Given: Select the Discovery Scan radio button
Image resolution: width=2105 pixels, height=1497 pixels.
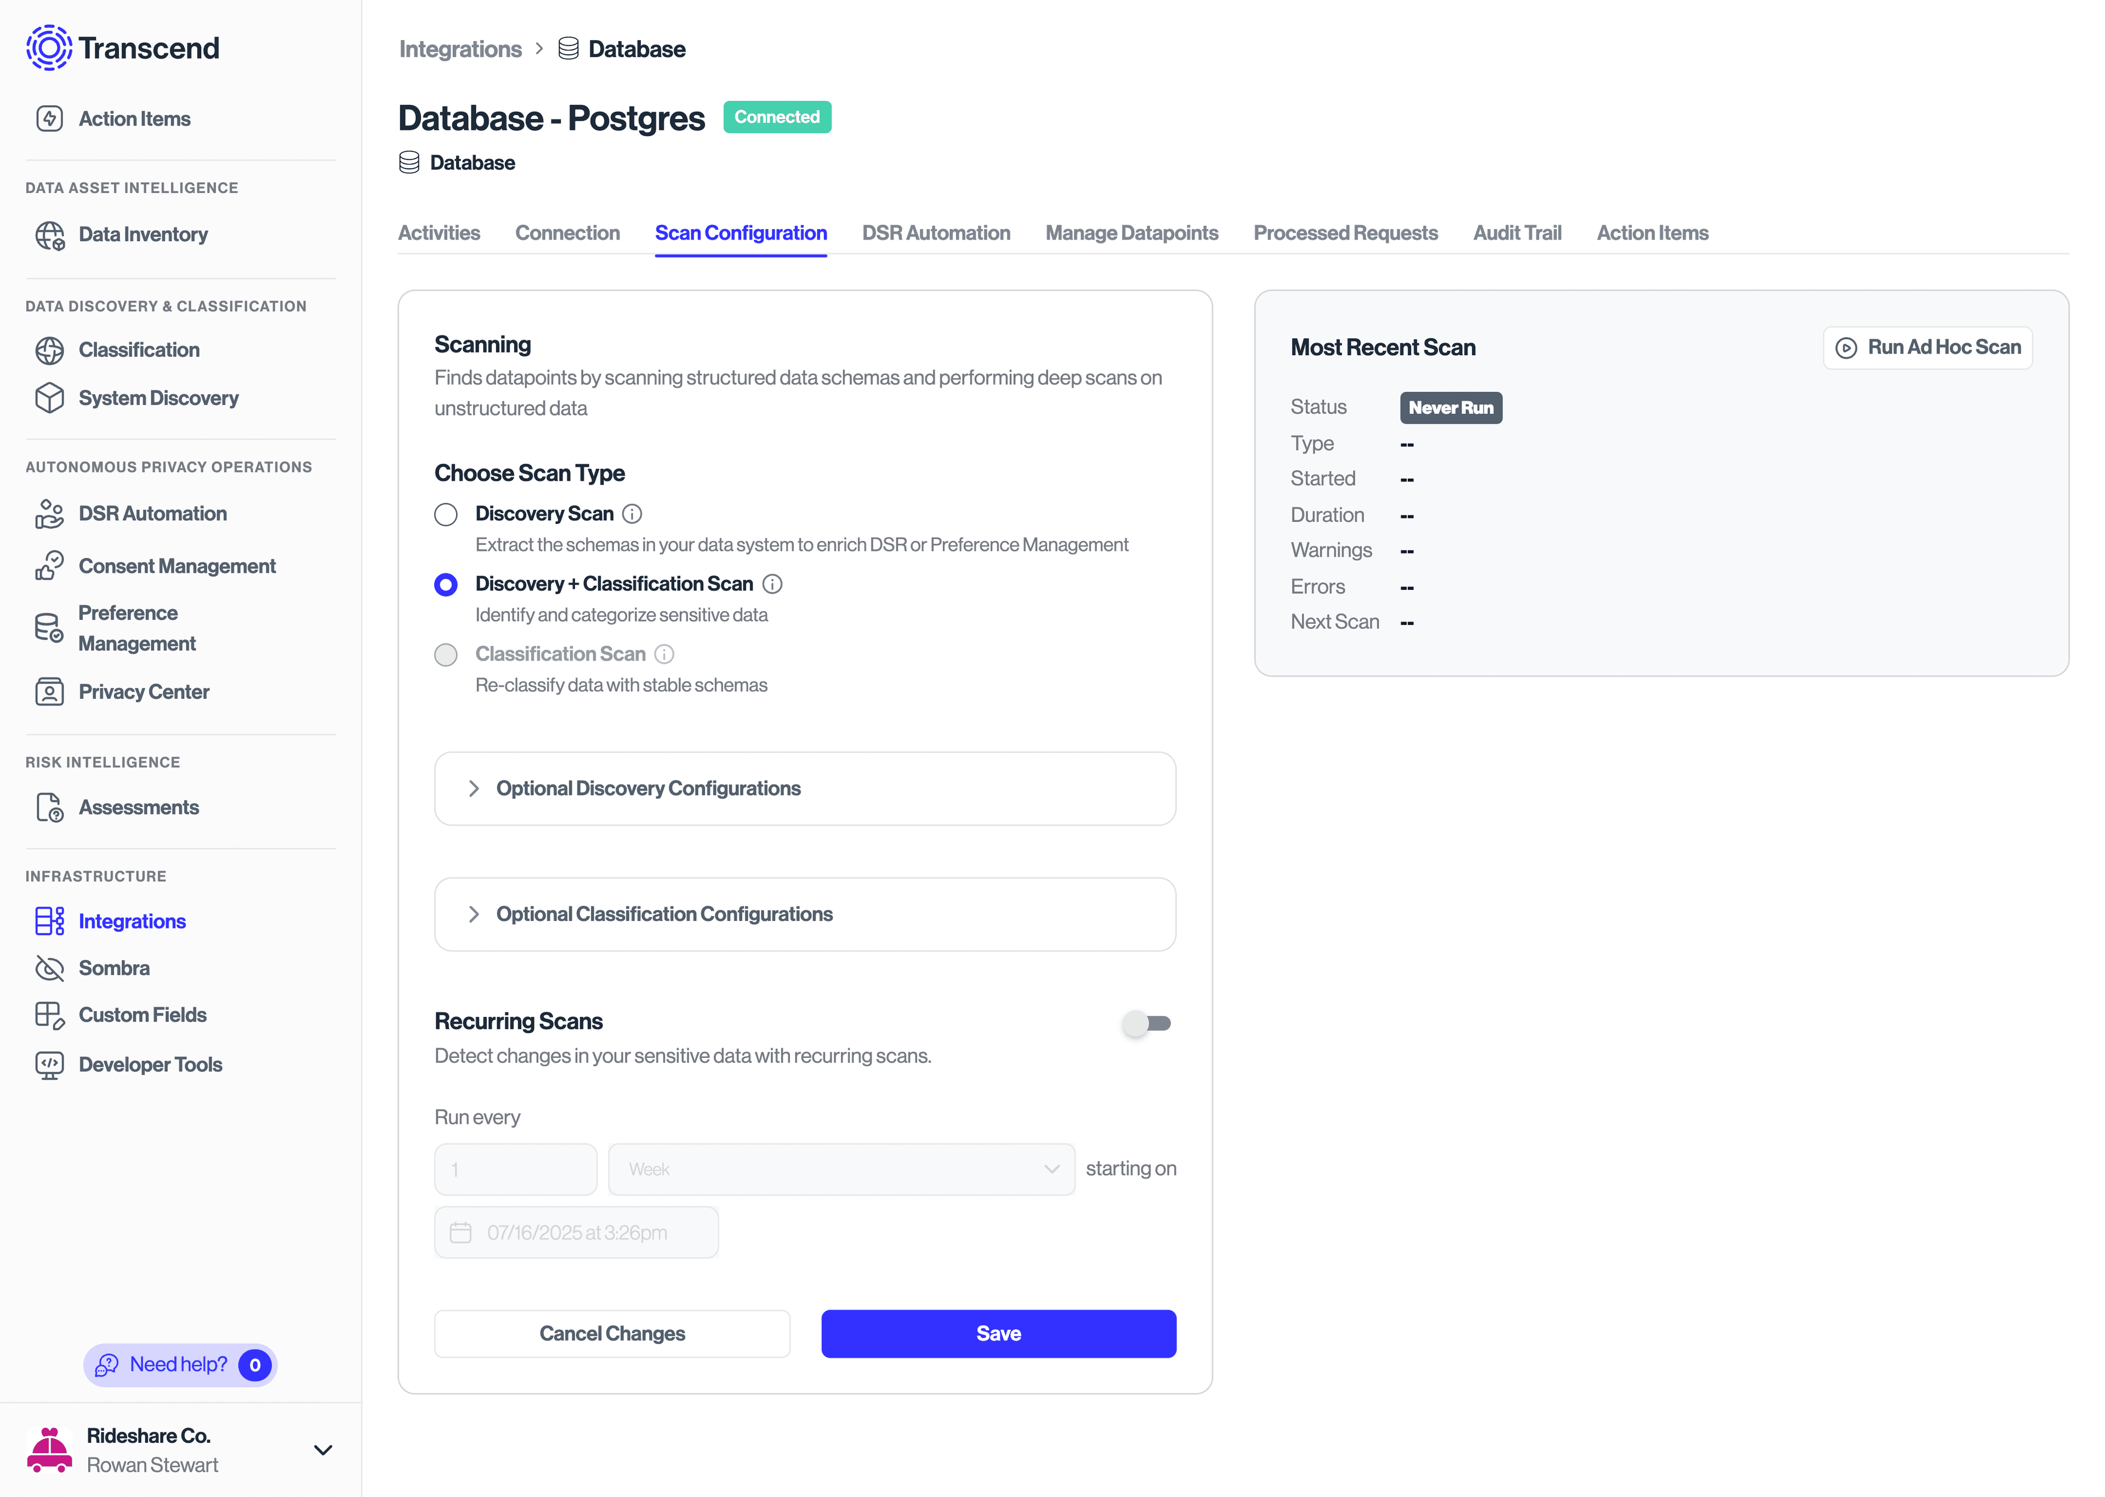Looking at the screenshot, I should click(x=446, y=514).
